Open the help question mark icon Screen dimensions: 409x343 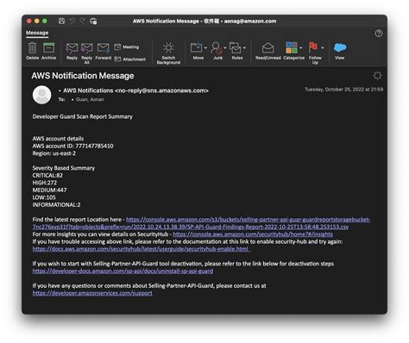tap(379, 34)
